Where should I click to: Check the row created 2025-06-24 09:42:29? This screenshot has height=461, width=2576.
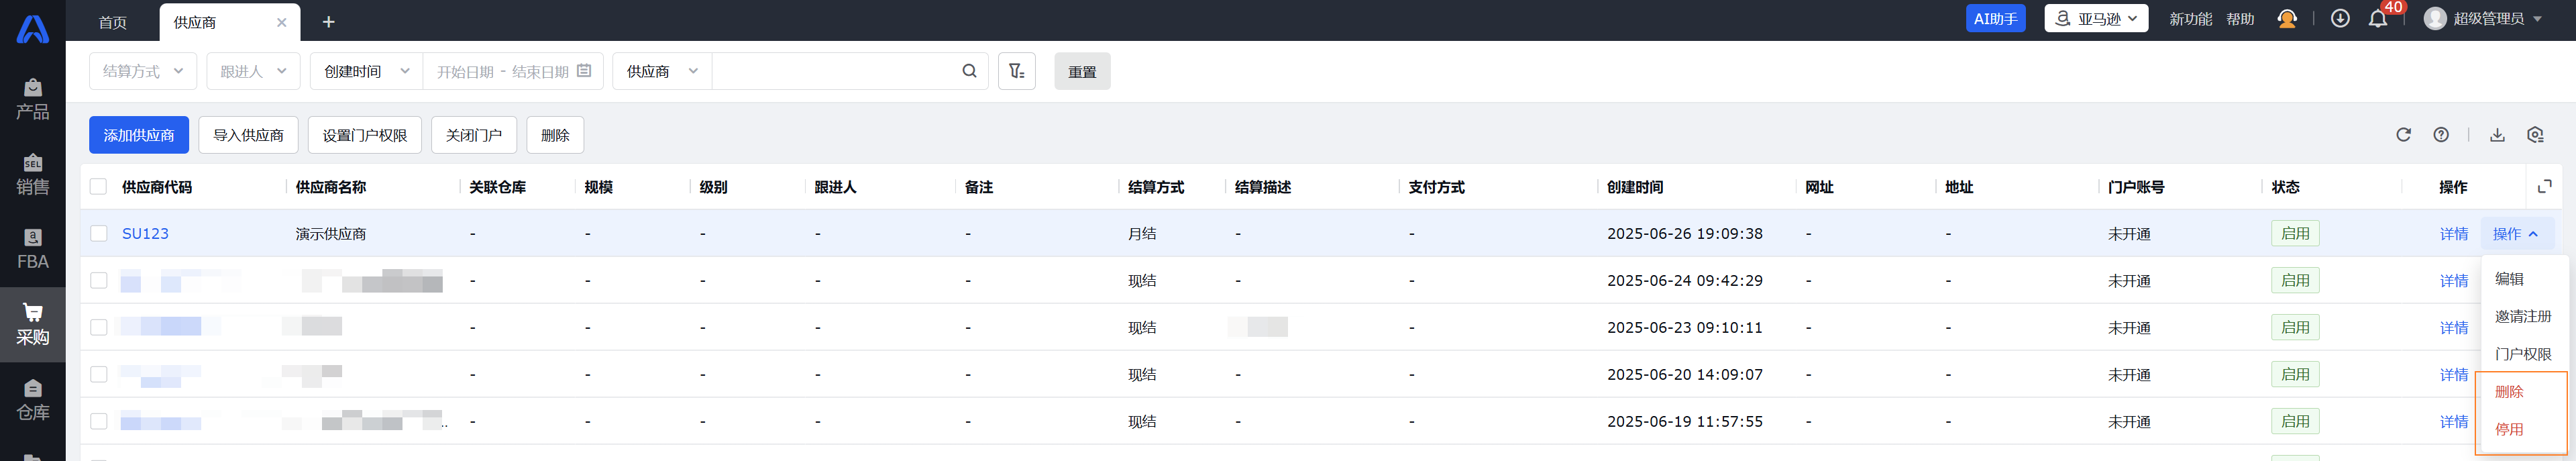pos(98,280)
